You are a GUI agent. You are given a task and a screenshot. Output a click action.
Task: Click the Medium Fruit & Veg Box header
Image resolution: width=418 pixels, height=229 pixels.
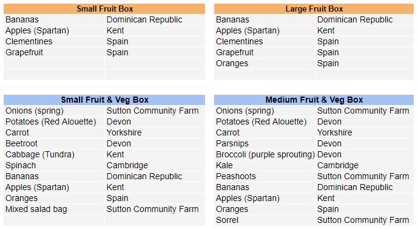pos(314,100)
